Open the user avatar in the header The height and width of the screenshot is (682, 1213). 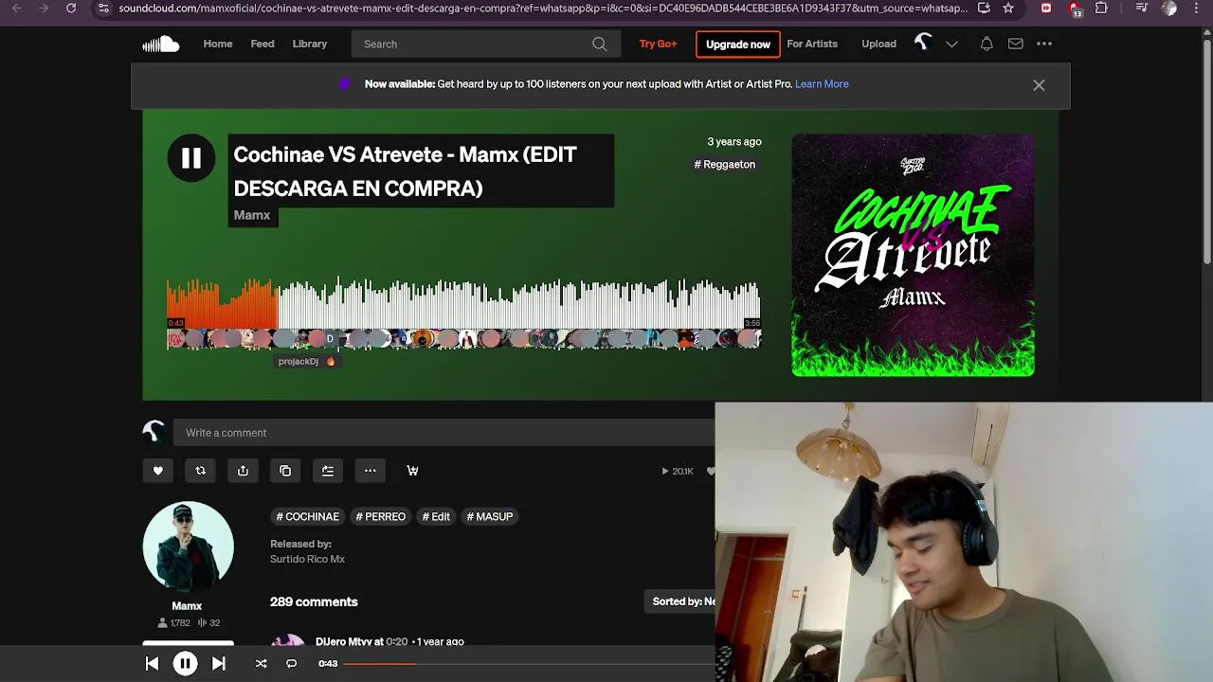[923, 43]
